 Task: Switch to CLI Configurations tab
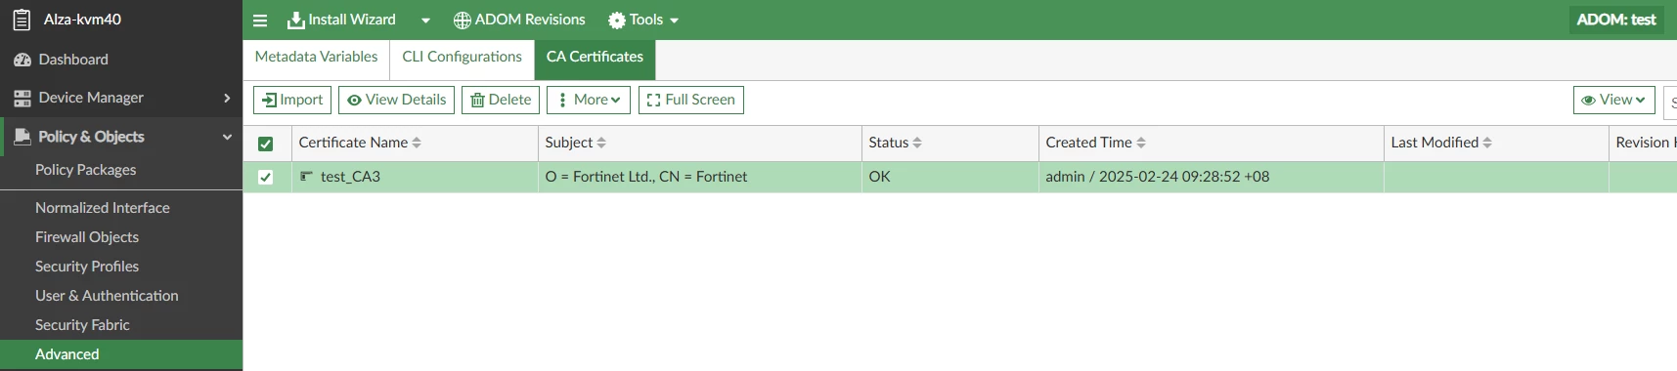pyautogui.click(x=462, y=57)
